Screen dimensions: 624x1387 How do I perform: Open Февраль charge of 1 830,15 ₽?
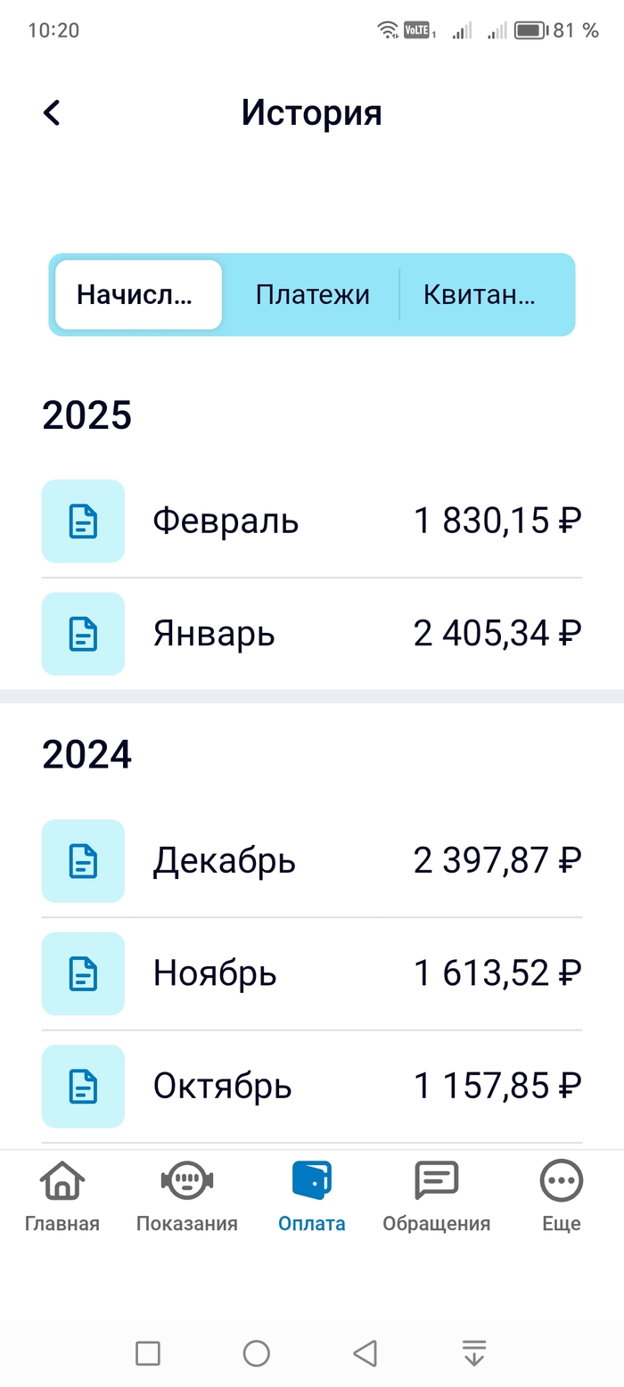(x=357, y=521)
